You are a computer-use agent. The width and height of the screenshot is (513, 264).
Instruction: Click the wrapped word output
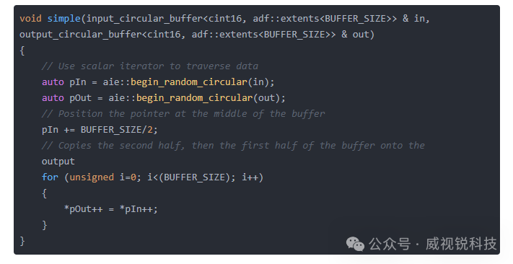point(58,162)
